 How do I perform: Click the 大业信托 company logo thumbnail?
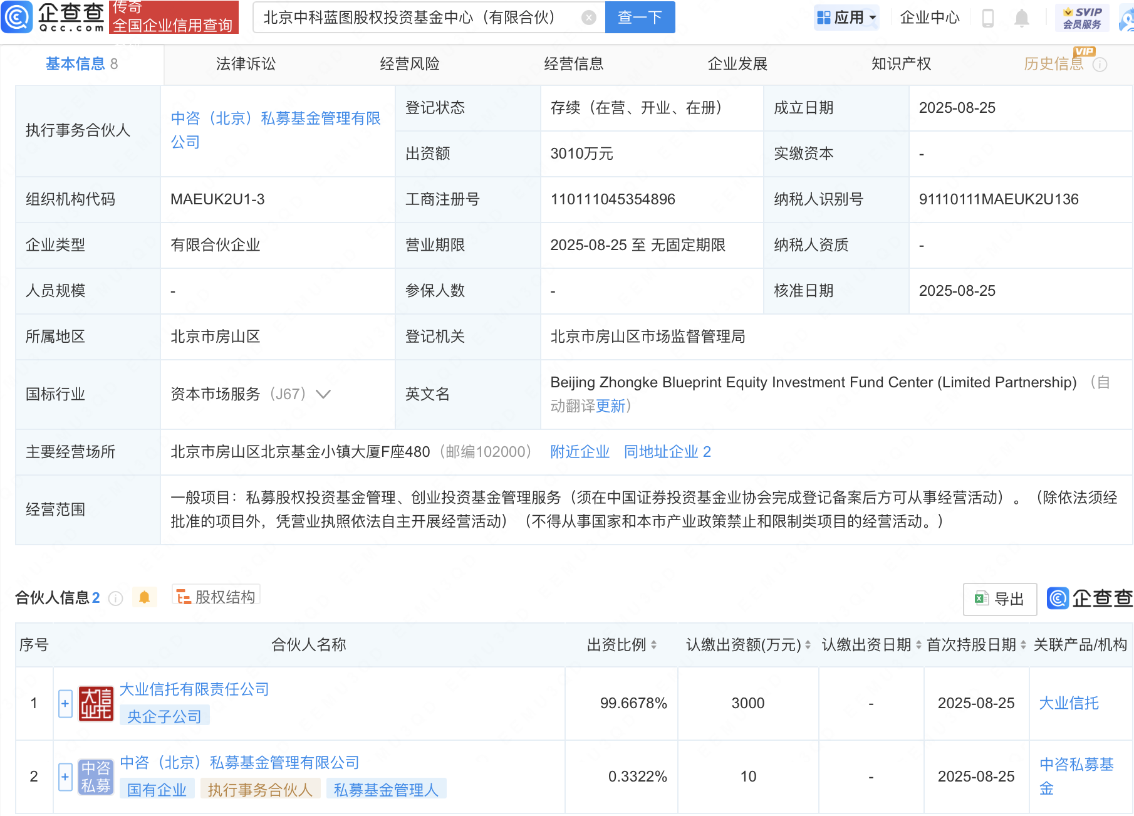[x=96, y=704]
